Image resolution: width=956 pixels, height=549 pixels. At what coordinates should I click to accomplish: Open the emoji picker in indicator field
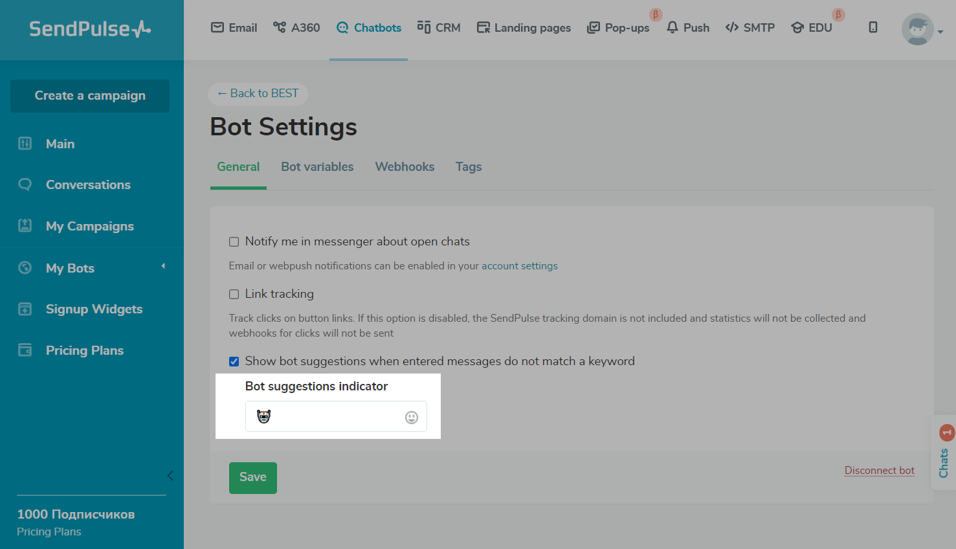pyautogui.click(x=412, y=418)
